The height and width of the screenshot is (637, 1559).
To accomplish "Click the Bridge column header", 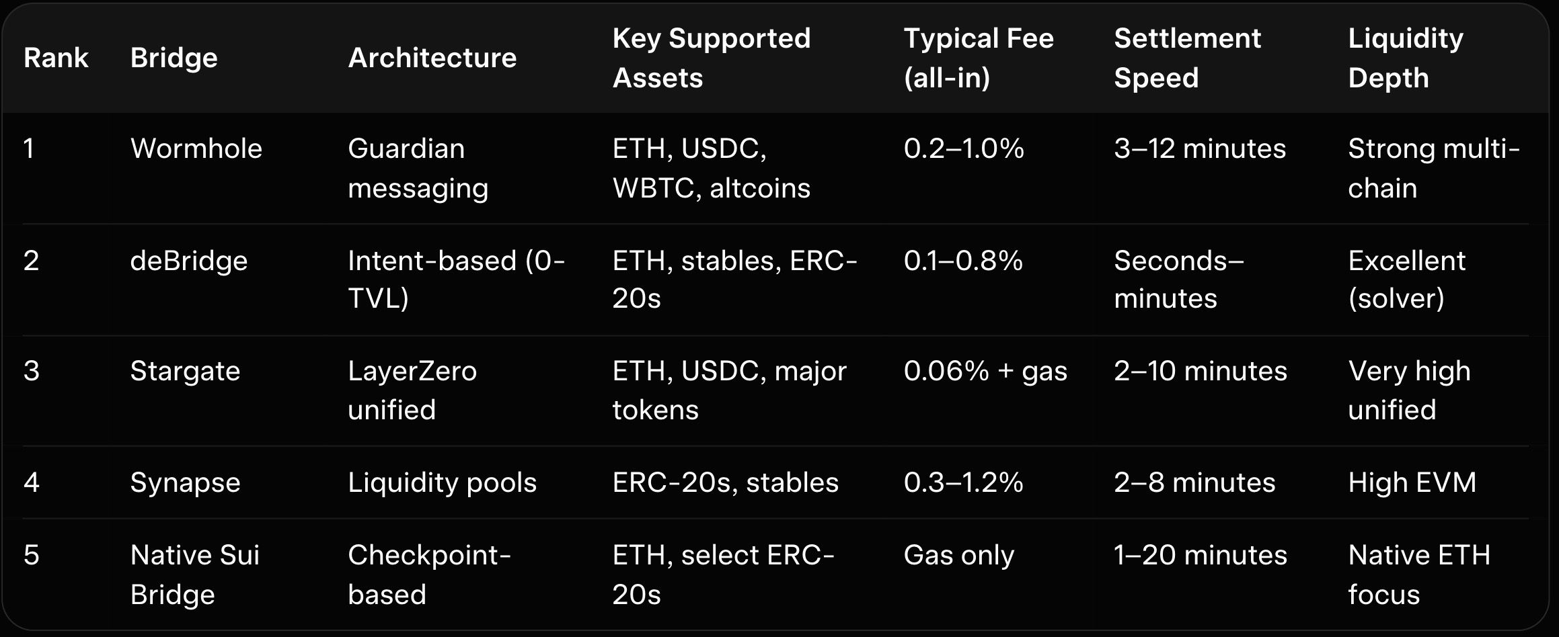I will click(x=174, y=58).
